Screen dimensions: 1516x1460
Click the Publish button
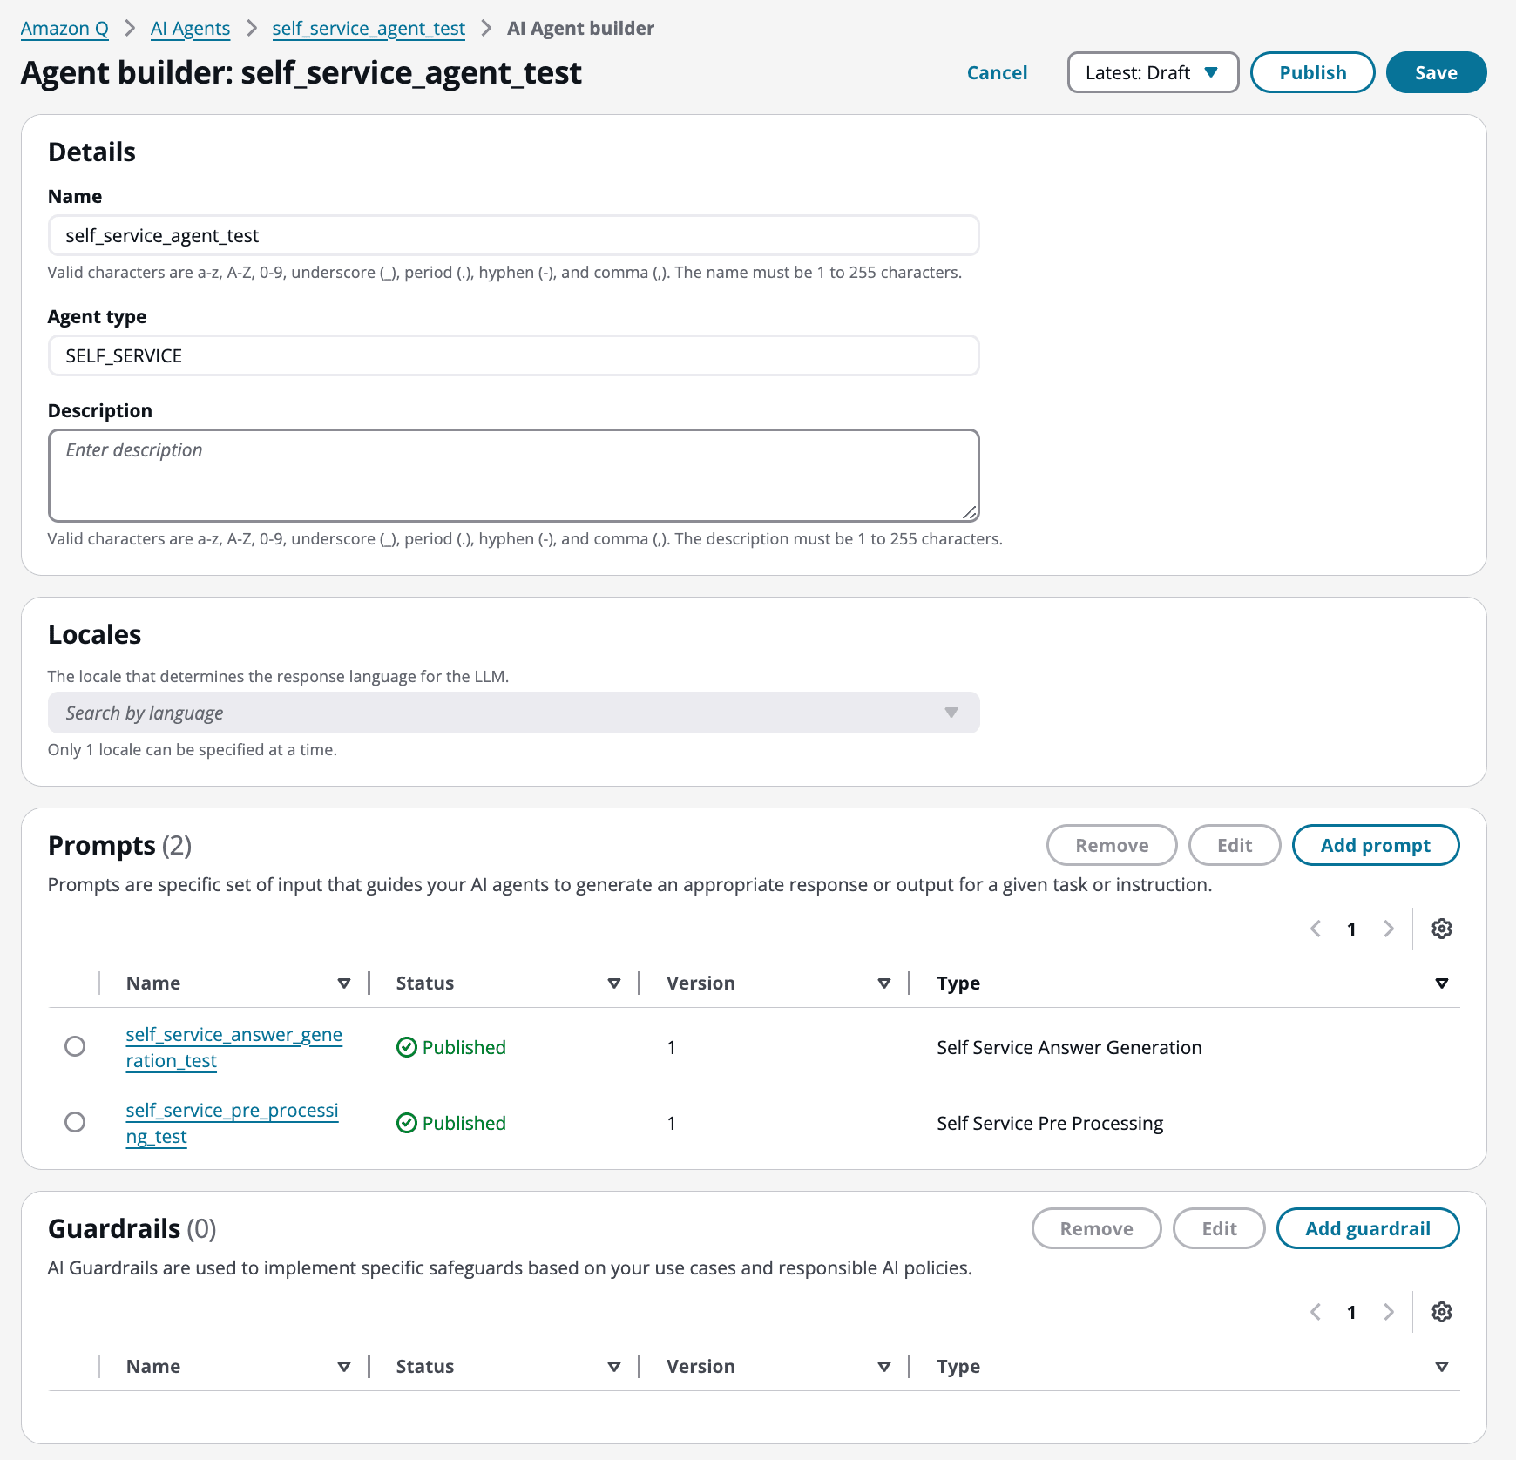(x=1312, y=72)
